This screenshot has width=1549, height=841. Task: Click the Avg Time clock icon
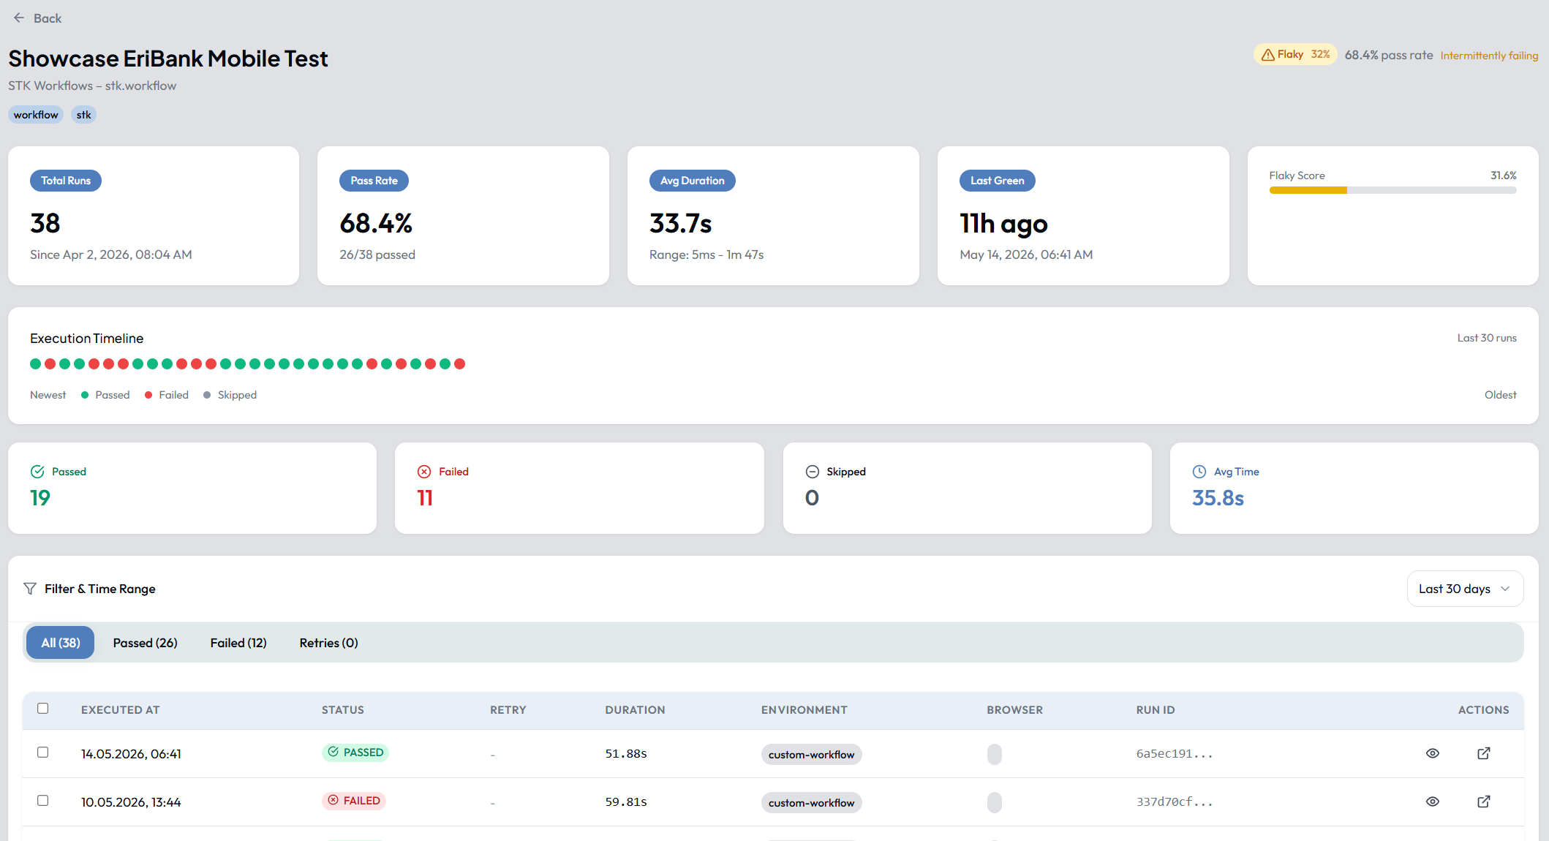[1199, 472]
